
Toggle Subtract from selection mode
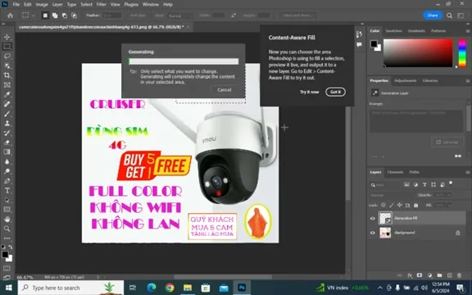tap(65, 16)
